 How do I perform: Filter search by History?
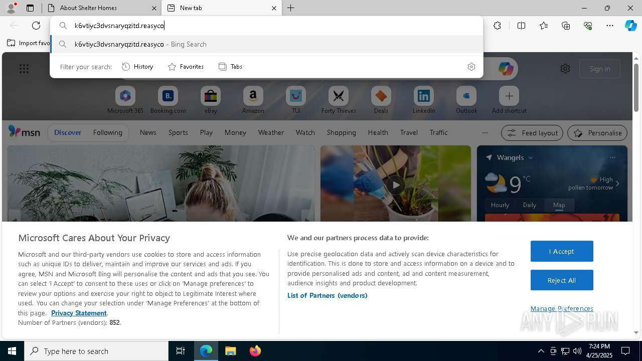pyautogui.click(x=137, y=67)
